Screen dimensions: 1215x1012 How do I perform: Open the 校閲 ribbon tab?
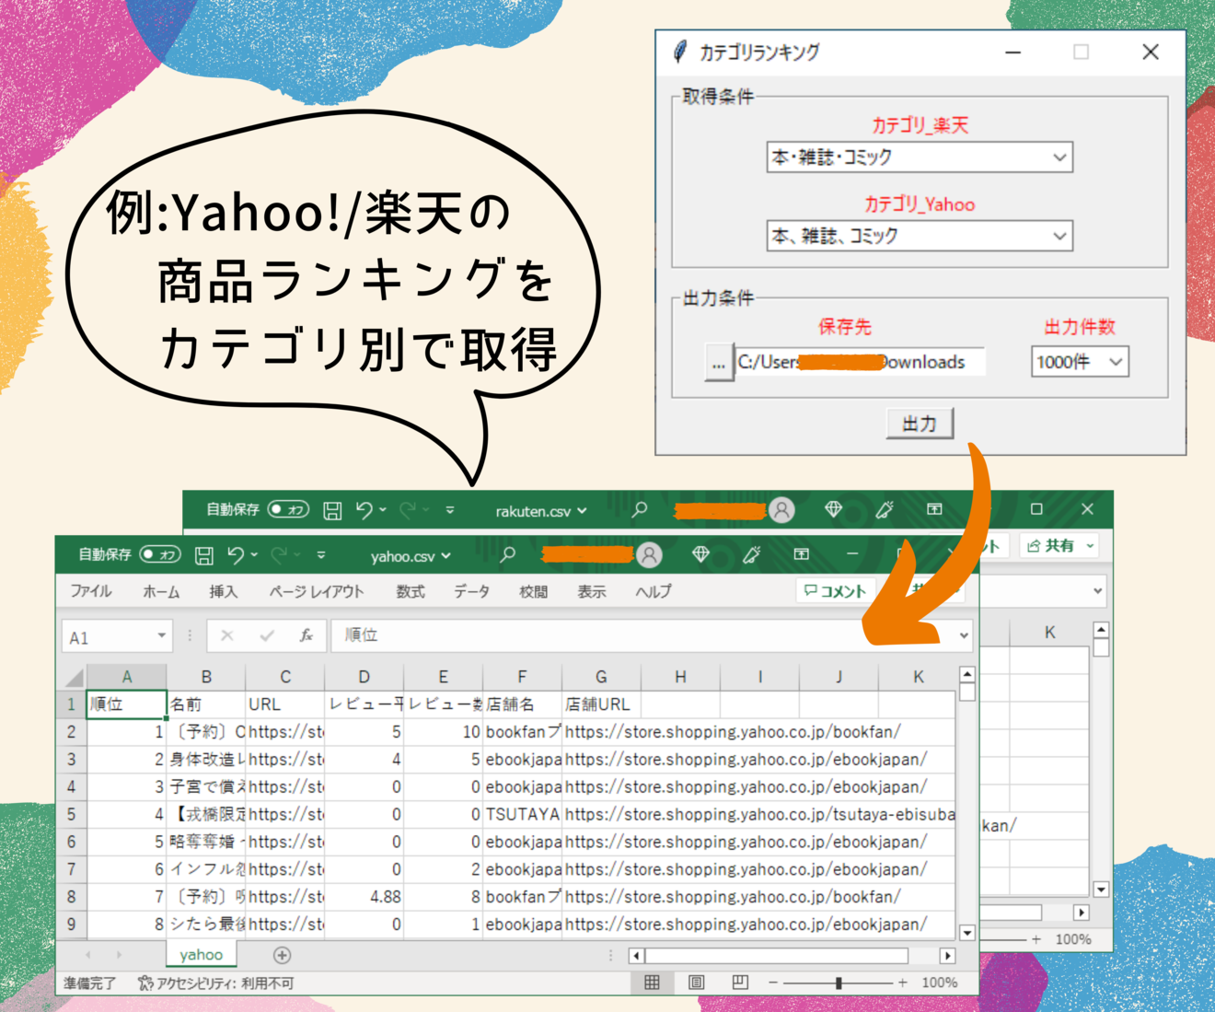[x=533, y=591]
